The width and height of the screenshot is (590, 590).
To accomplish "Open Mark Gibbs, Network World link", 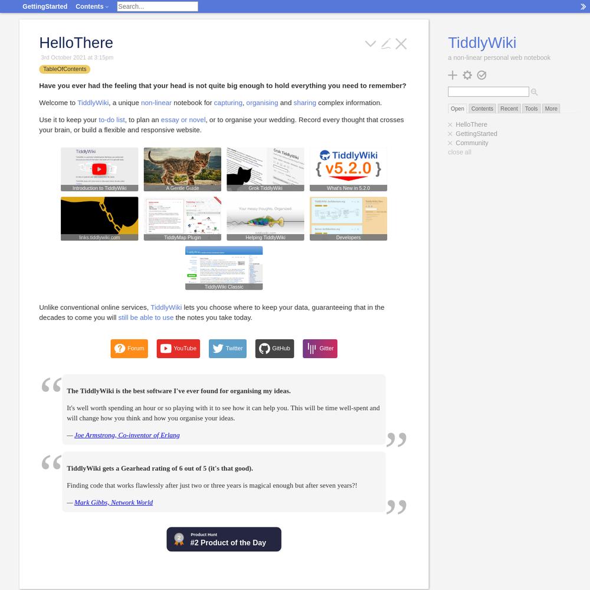I will tap(114, 503).
